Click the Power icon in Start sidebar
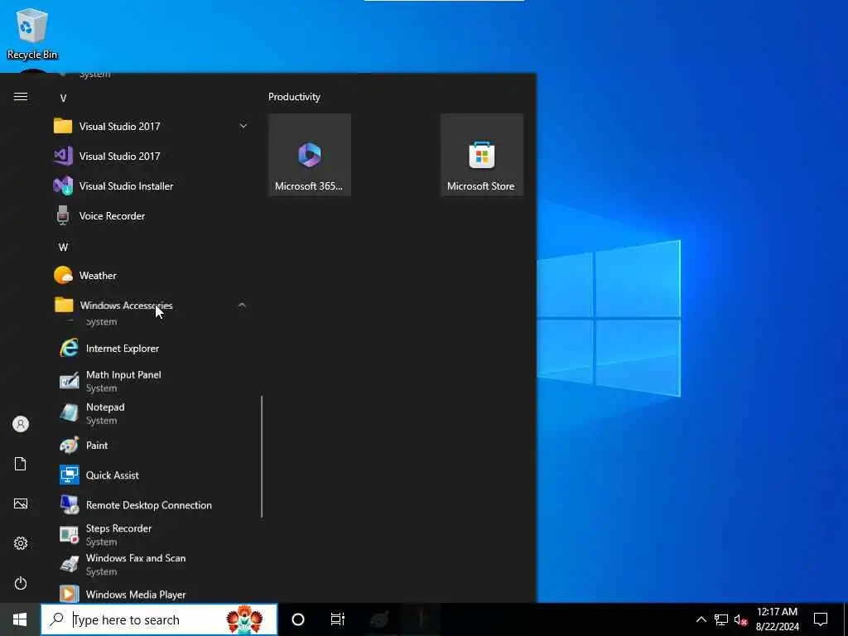This screenshot has width=848, height=636. point(21,583)
